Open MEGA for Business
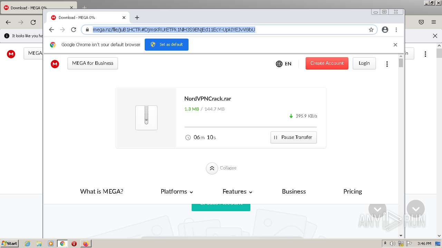This screenshot has height=248, width=442. (93, 63)
